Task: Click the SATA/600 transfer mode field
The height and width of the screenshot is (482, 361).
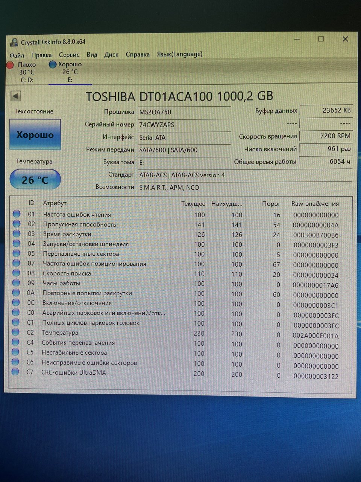Action: tap(184, 150)
